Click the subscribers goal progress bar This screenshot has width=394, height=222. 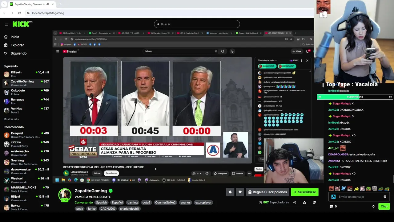click(x=355, y=97)
